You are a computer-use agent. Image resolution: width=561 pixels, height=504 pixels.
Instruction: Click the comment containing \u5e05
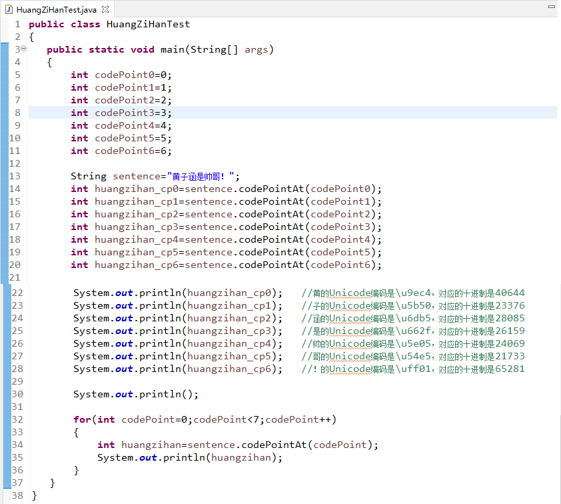413,343
